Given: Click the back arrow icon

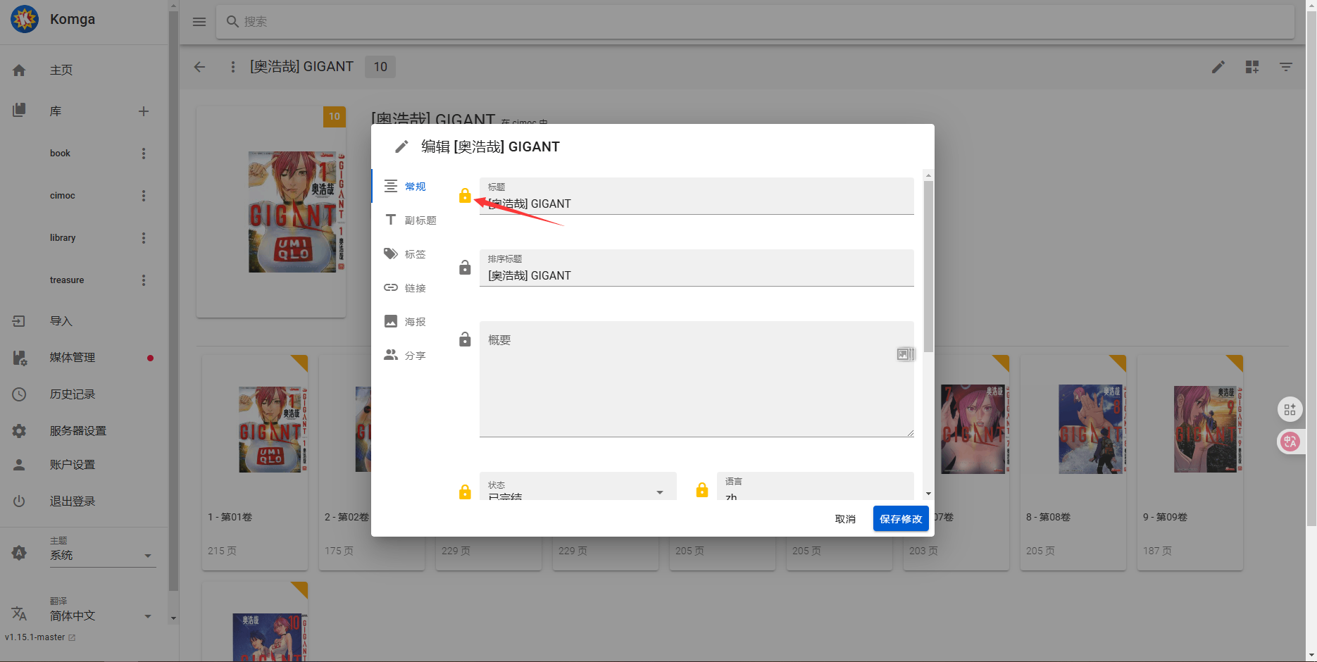Looking at the screenshot, I should [x=200, y=67].
